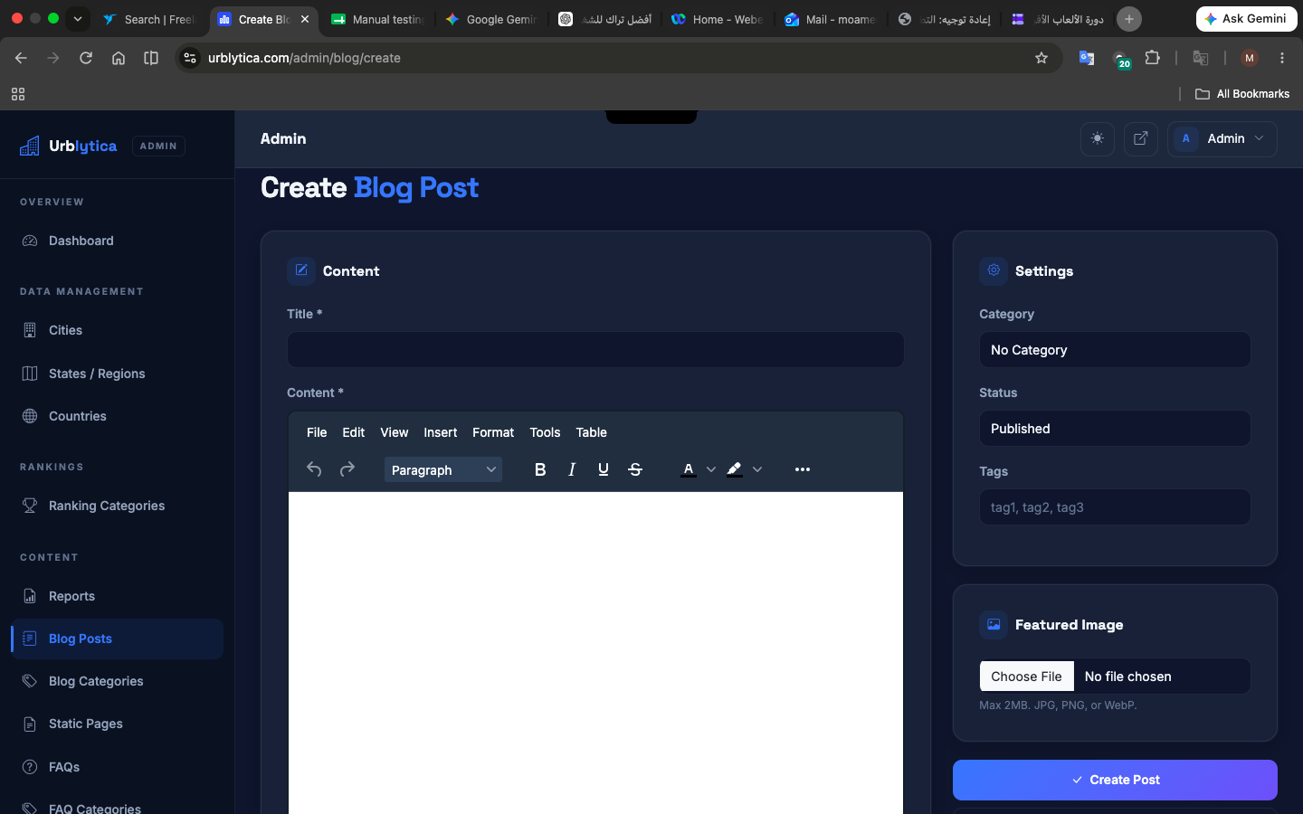The image size is (1303, 814).
Task: Switch to the Mail browser tab
Action: coord(831,19)
